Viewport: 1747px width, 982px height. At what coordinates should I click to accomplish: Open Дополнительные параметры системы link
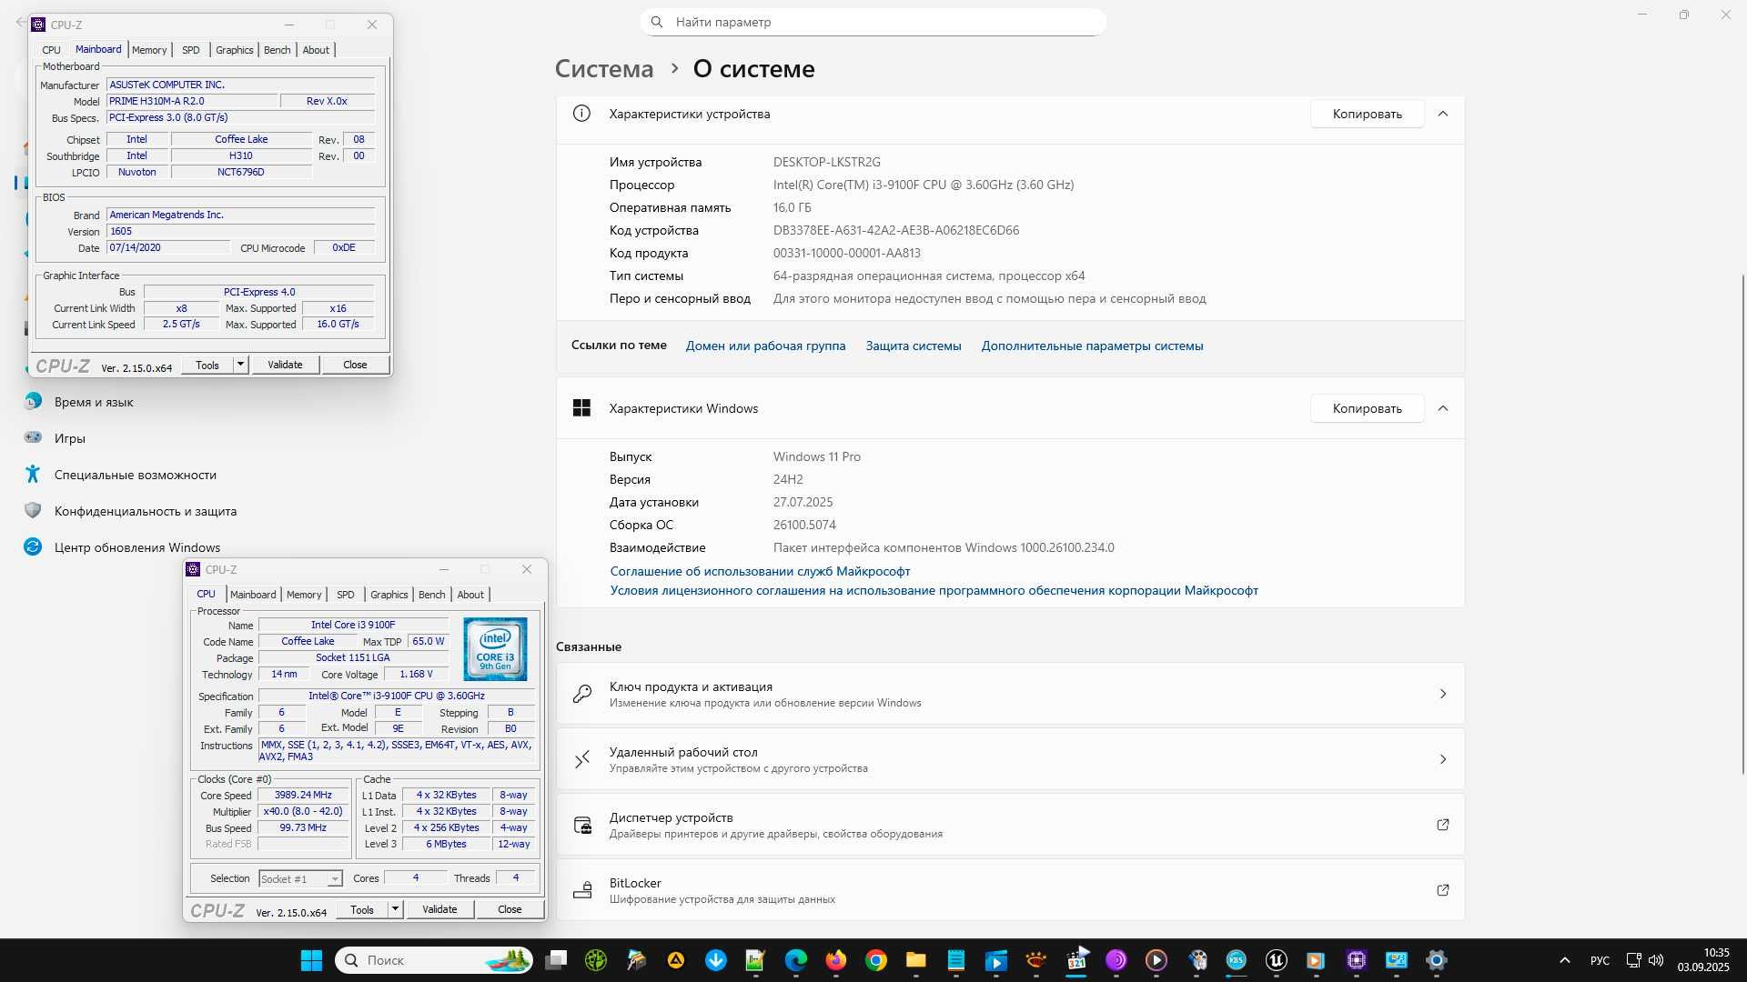tap(1092, 346)
